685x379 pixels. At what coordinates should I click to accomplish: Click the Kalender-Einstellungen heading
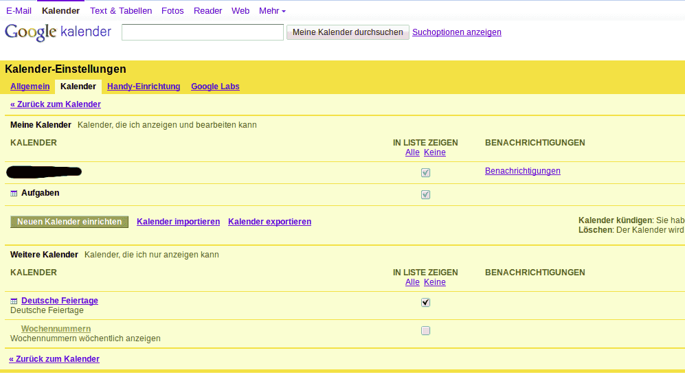click(65, 69)
